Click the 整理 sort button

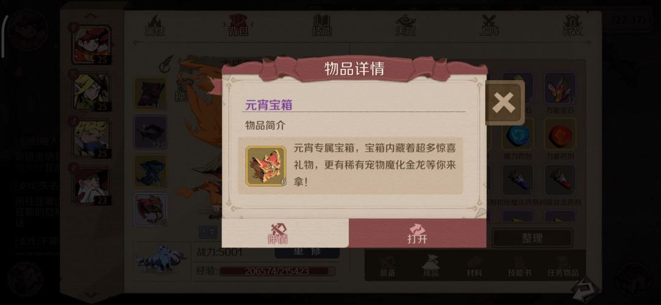532,238
